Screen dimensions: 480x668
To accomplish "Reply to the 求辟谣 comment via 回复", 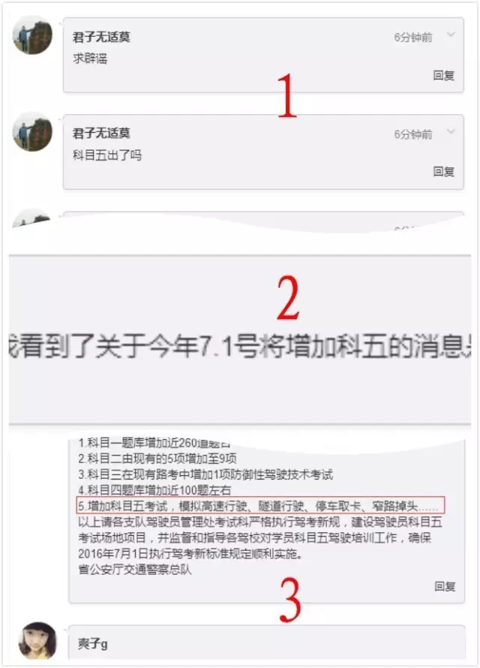I will tap(444, 75).
